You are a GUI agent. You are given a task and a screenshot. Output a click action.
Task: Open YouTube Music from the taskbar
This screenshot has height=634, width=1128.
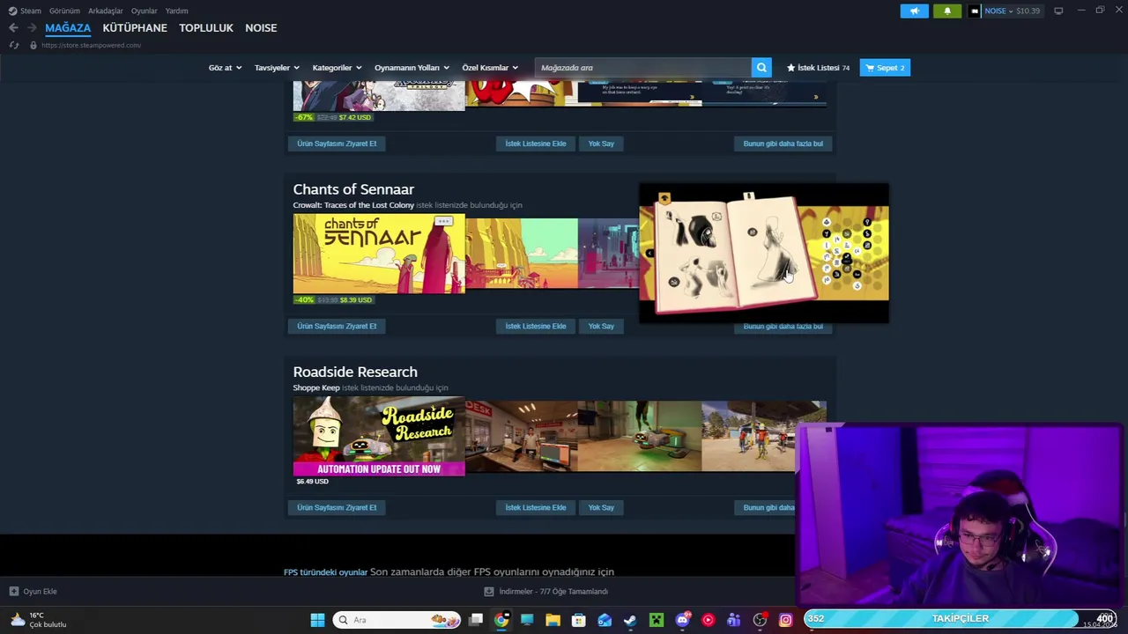click(708, 620)
